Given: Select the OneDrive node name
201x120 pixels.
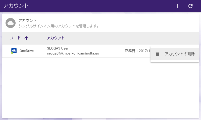Looking at the screenshot, I should click(27, 51).
